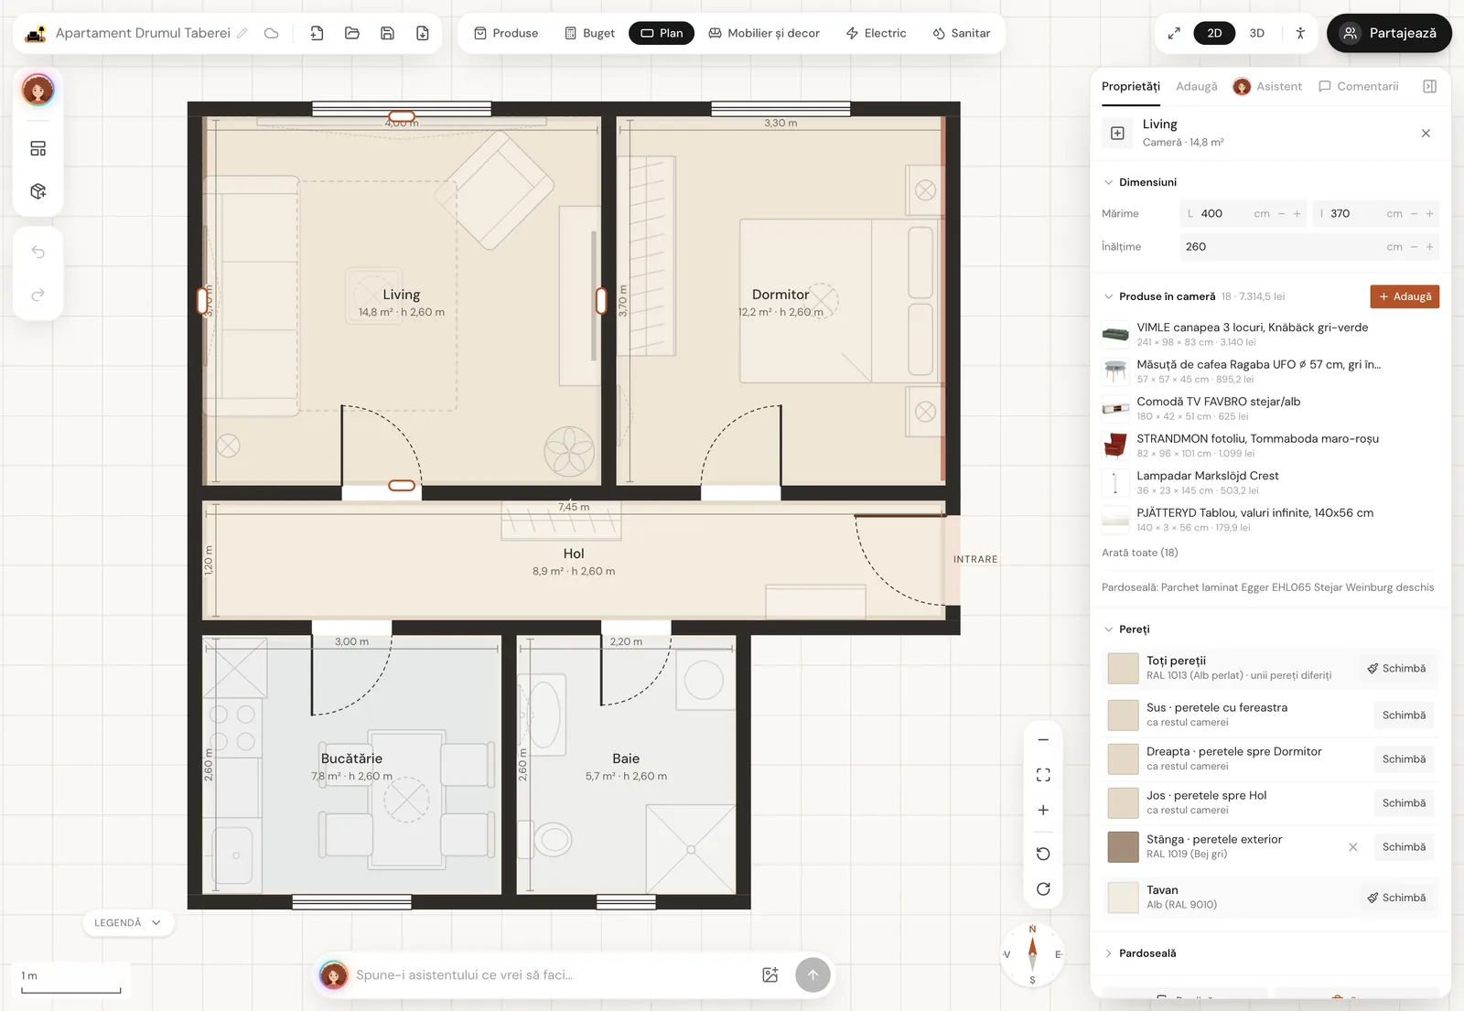Switch view to 3D mode
Image resolution: width=1464 pixels, height=1011 pixels.
(x=1257, y=33)
